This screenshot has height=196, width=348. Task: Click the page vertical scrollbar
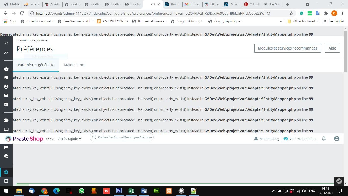coord(346,51)
